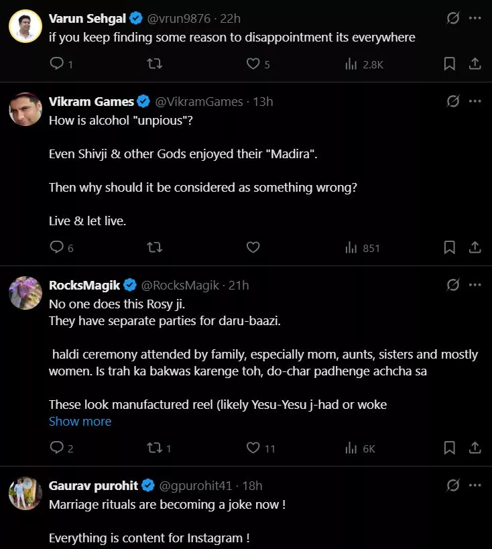Open Varun Sehgal's profile avatar

(x=25, y=25)
